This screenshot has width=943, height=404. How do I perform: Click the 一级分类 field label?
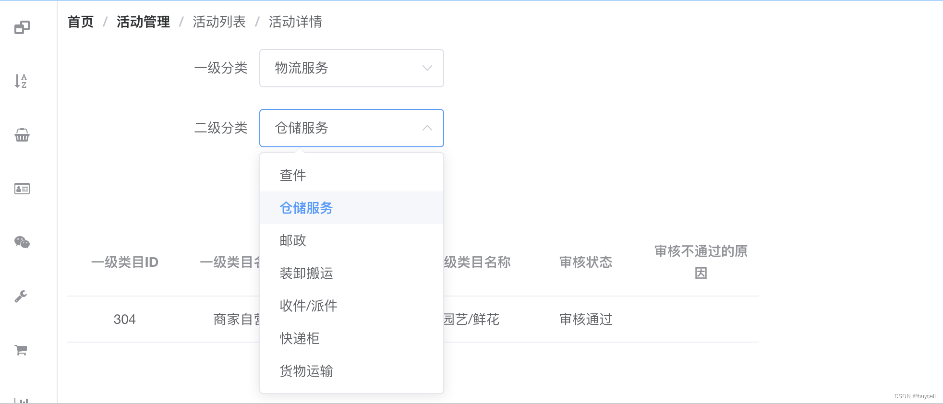pos(221,68)
